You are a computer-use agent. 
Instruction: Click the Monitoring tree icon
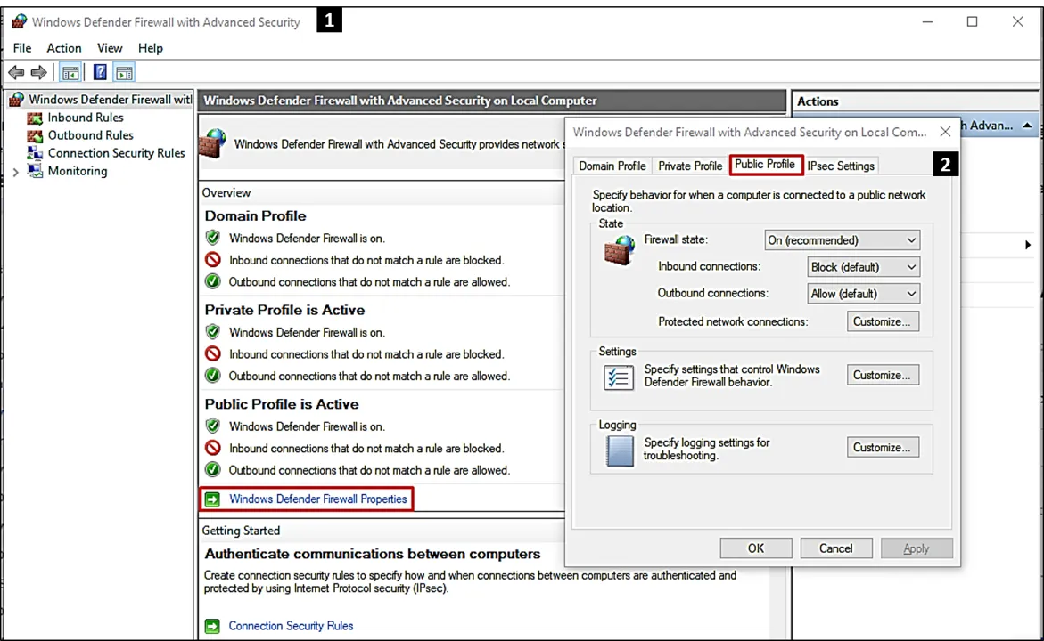pyautogui.click(x=35, y=171)
